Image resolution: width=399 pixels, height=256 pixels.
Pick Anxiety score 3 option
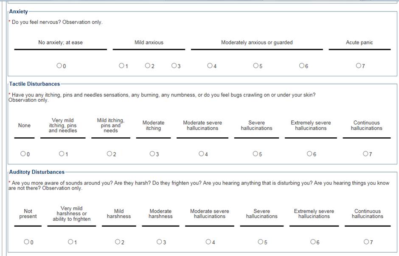pos(174,66)
